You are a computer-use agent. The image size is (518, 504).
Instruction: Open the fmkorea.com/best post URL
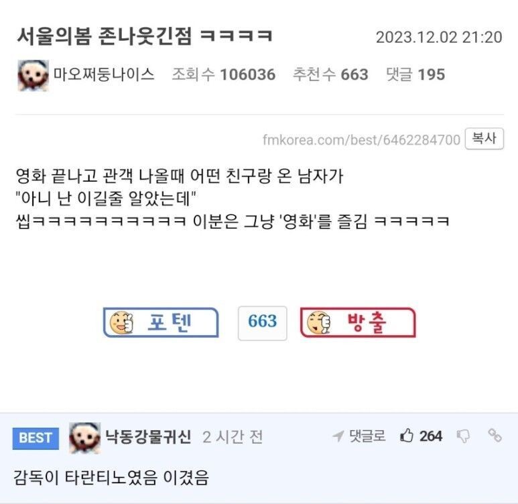(x=361, y=140)
